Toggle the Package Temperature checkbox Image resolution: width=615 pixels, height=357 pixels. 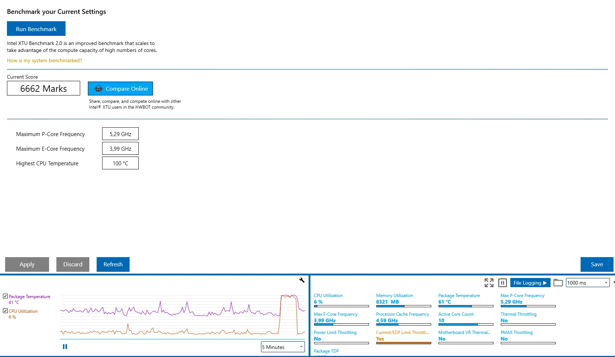[x=5, y=296]
